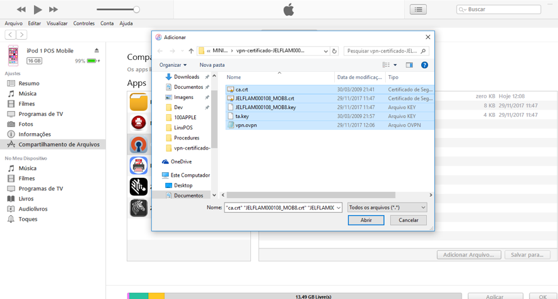The width and height of the screenshot is (558, 299).
Task: Open the recent locations dropdown arrow
Action: point(182,51)
